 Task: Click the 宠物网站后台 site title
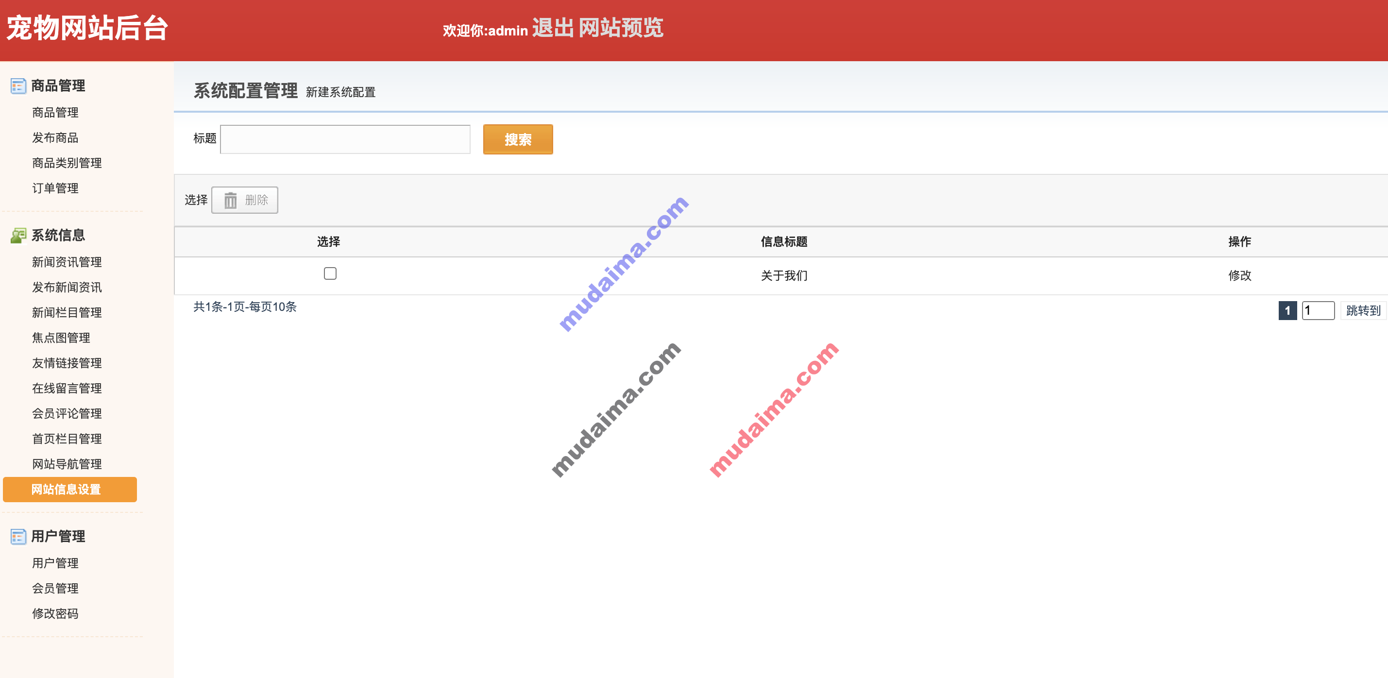tap(87, 28)
